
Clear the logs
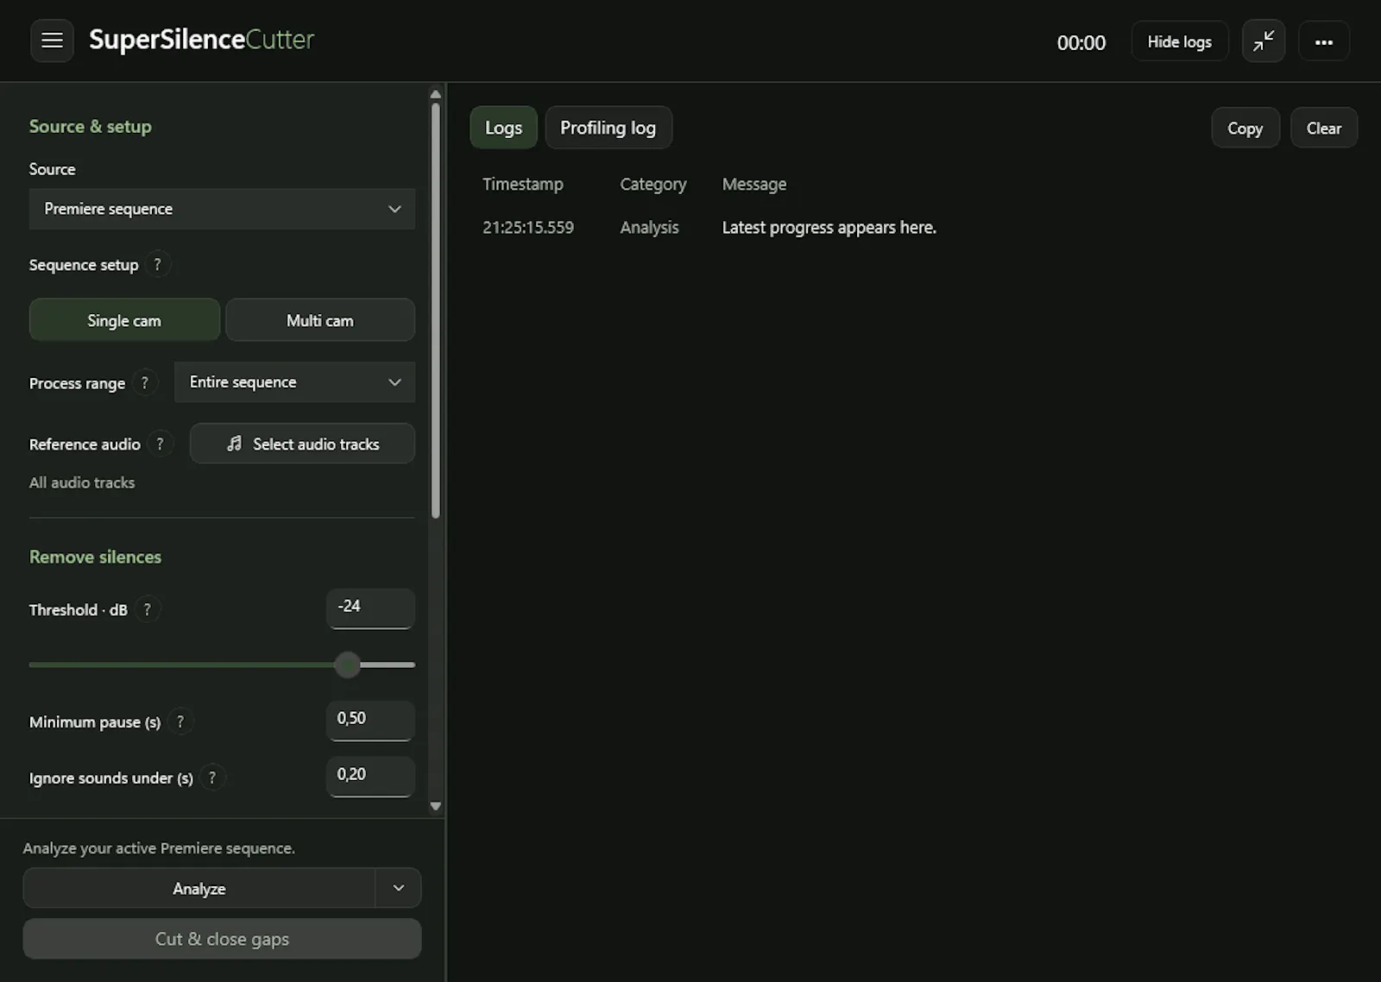coord(1324,128)
